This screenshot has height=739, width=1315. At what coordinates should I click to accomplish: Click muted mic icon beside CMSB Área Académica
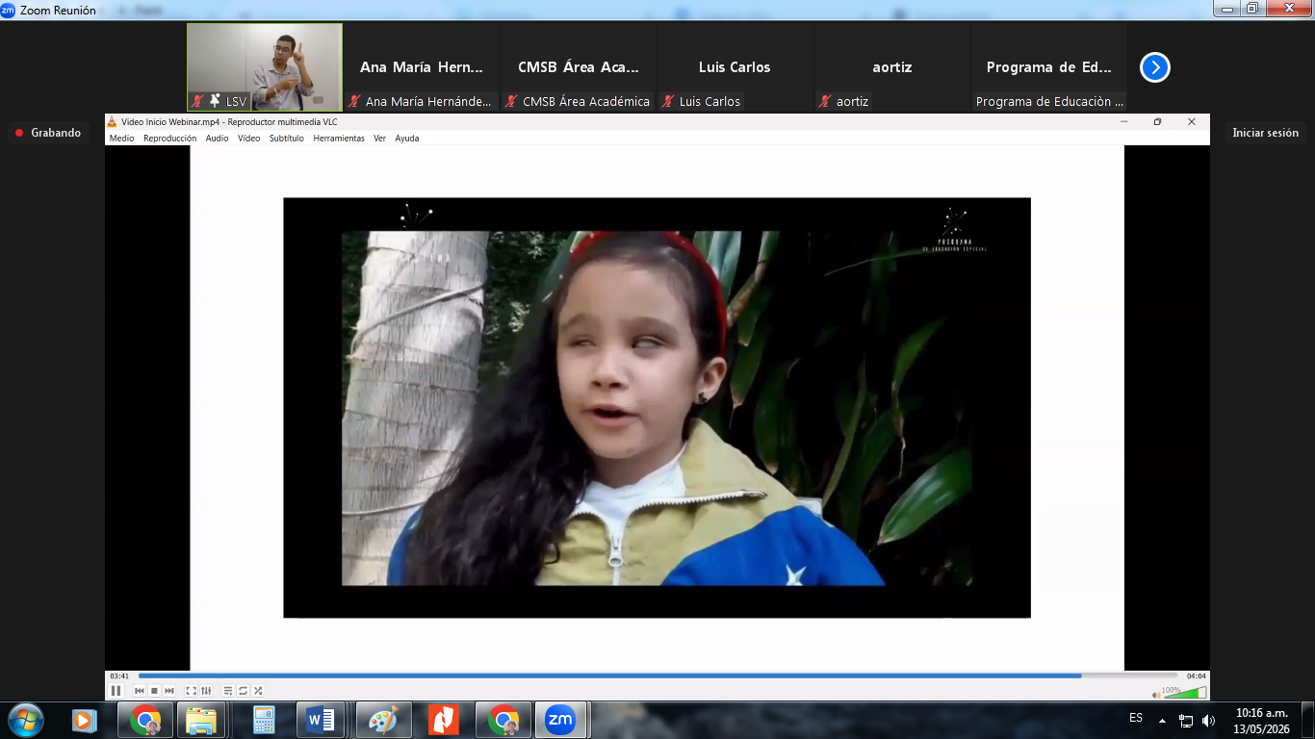coord(511,101)
